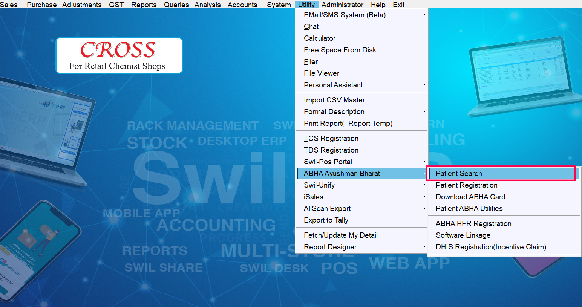Open the Administrator menu
This screenshot has height=307, width=582.
tap(342, 5)
